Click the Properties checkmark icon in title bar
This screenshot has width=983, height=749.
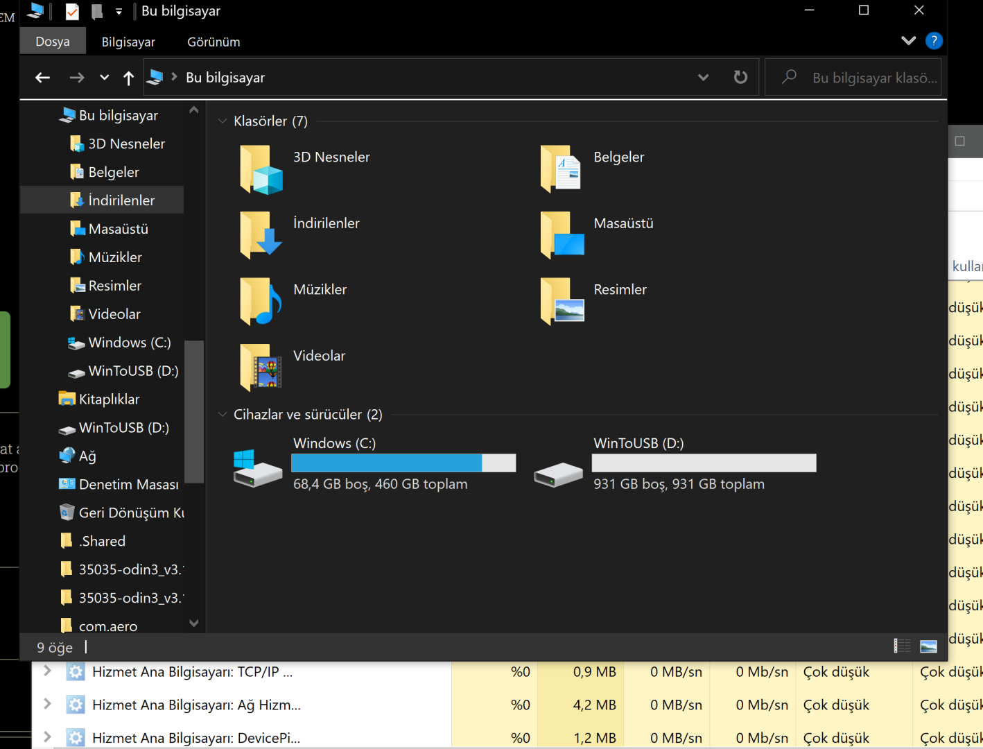pos(72,11)
